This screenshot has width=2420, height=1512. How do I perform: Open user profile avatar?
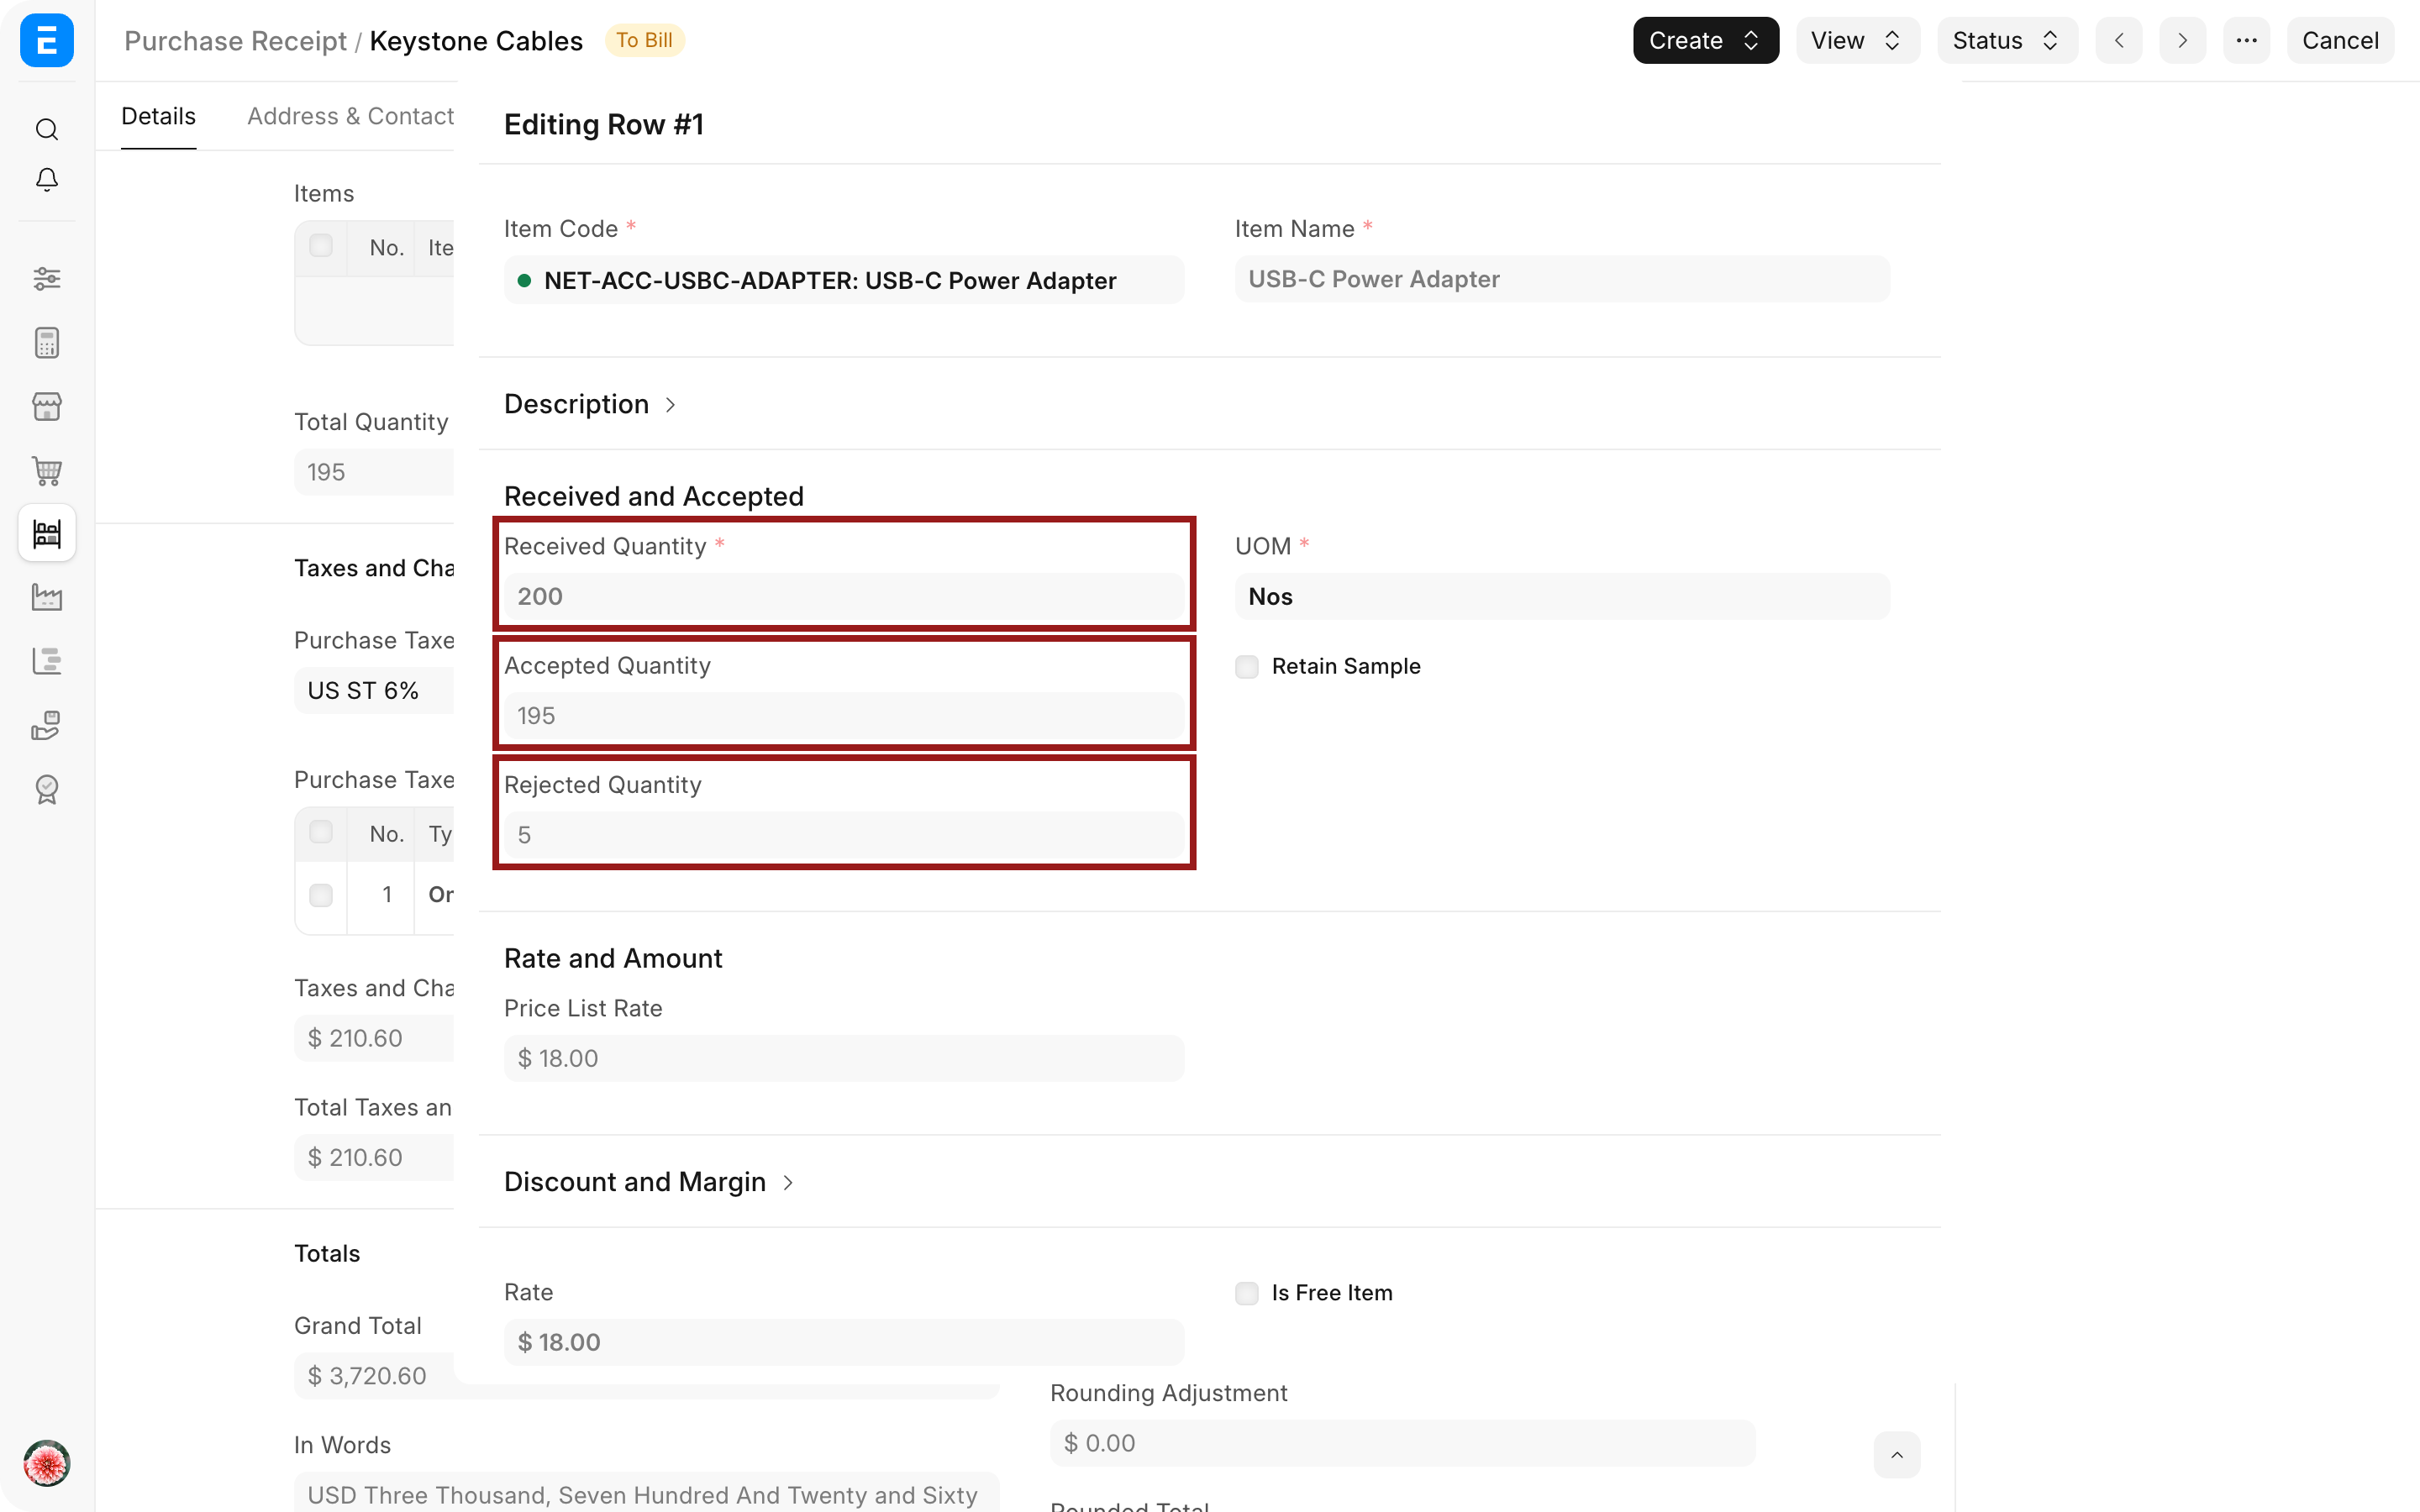coord(47,1463)
